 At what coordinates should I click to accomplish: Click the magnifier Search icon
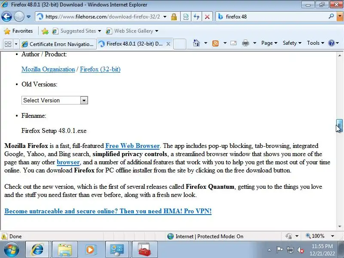[x=331, y=16]
